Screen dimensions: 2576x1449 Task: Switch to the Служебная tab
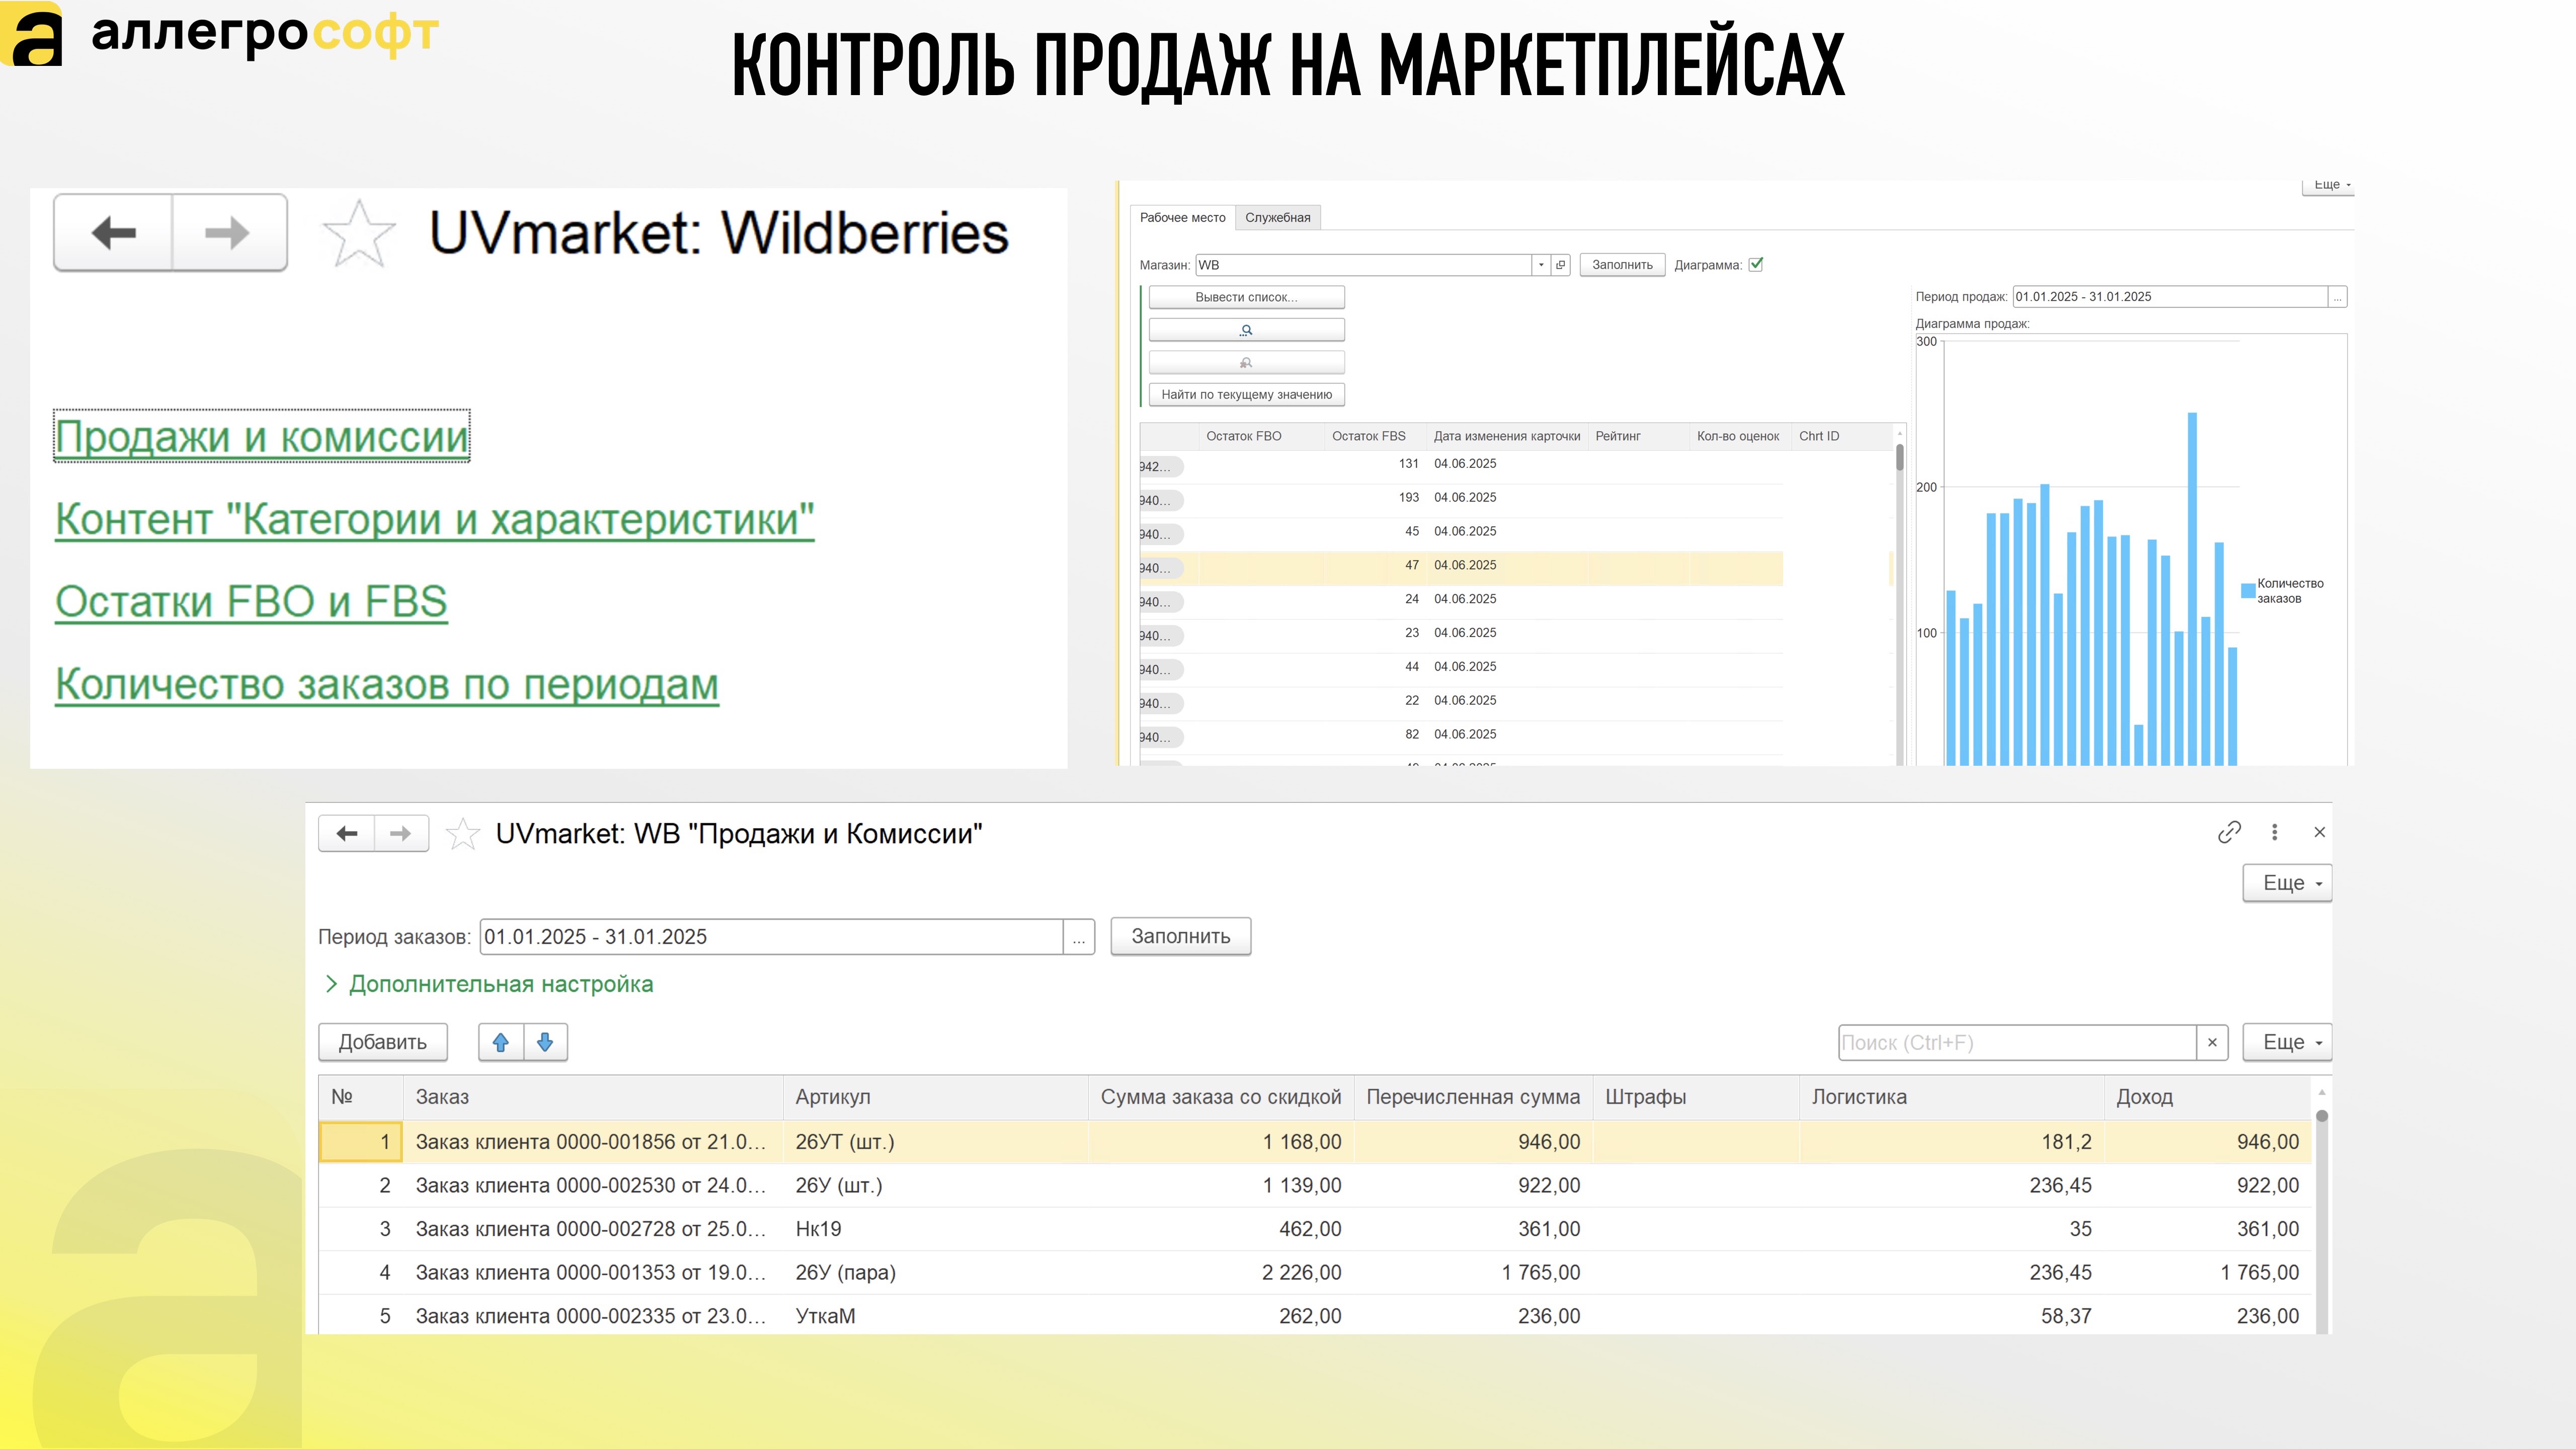point(1277,217)
